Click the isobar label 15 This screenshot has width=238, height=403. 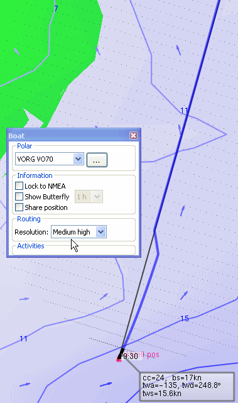coord(185,319)
